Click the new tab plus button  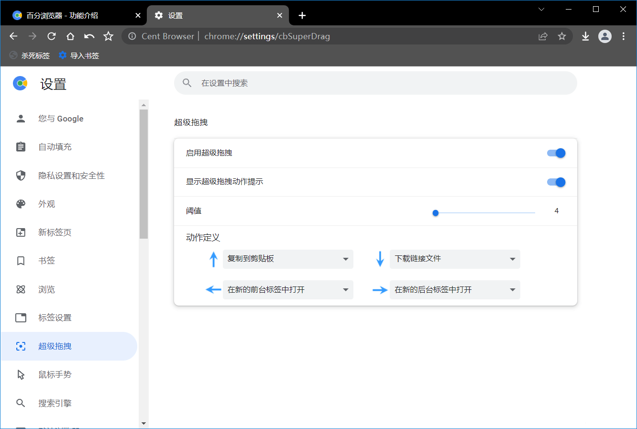pyautogui.click(x=302, y=15)
